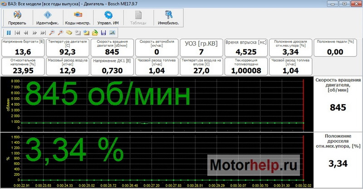Select the Положение педали tile showing 0,00
Image resolution: width=363 pixels, height=189 pixels.
pos(335,48)
